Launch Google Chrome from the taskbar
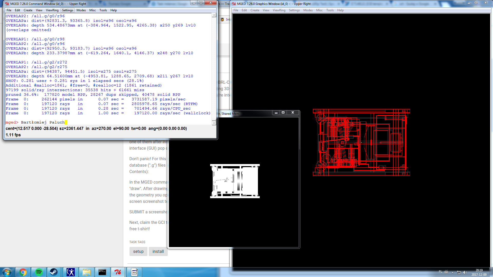 click(23, 272)
